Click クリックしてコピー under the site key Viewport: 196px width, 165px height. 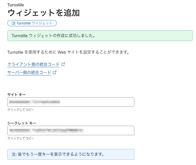click(21, 110)
